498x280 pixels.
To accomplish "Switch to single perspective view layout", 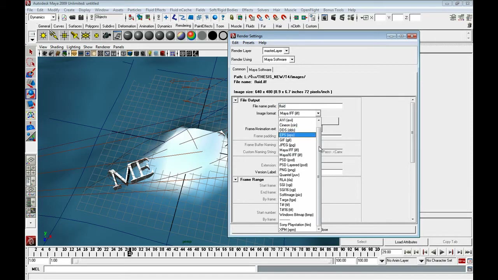I will click(x=31, y=160).
